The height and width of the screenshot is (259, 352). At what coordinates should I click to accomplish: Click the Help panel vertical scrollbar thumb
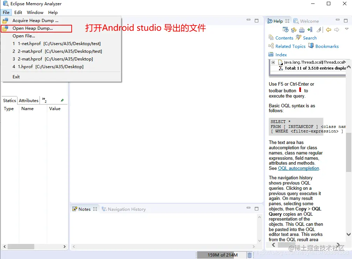coord(349,152)
